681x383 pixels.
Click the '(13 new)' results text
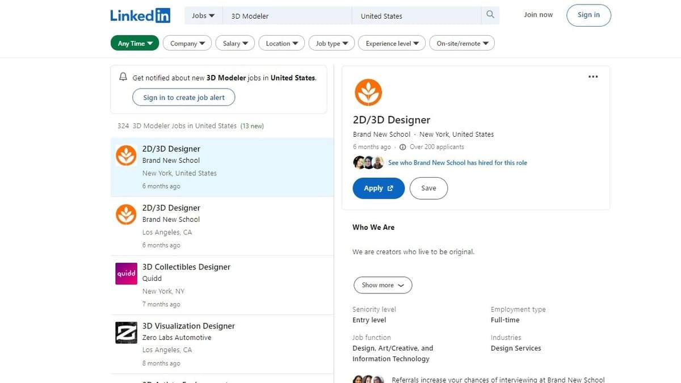pos(252,126)
